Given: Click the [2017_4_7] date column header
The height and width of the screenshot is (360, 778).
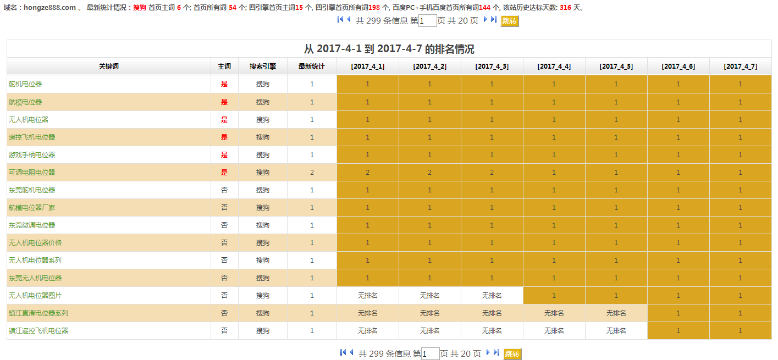Looking at the screenshot, I should (x=740, y=67).
